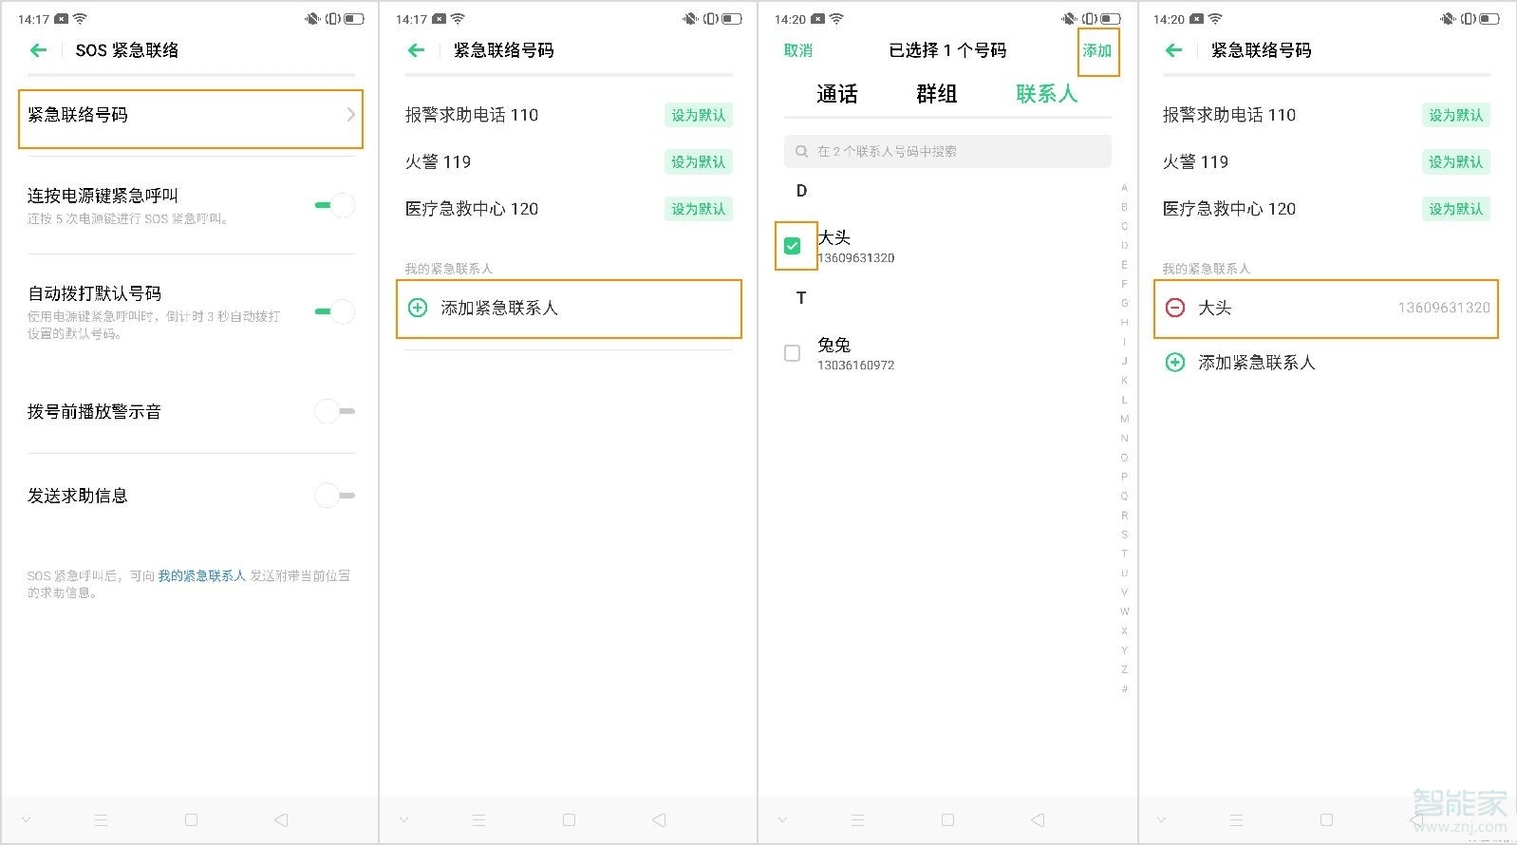The width and height of the screenshot is (1517, 845).
Task: Tap home square button on first screen
Action: point(191,819)
